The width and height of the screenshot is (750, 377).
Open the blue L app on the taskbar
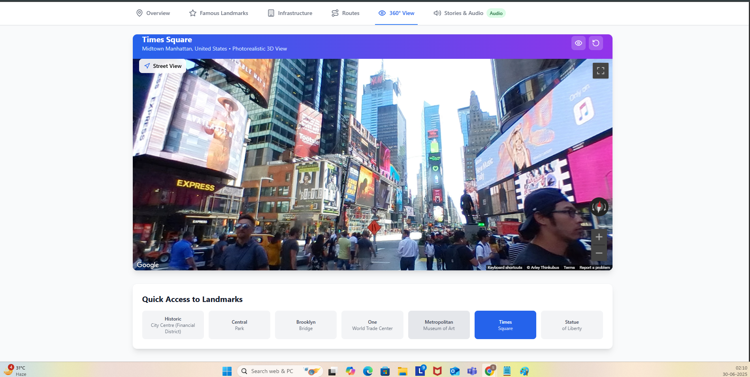coord(420,371)
